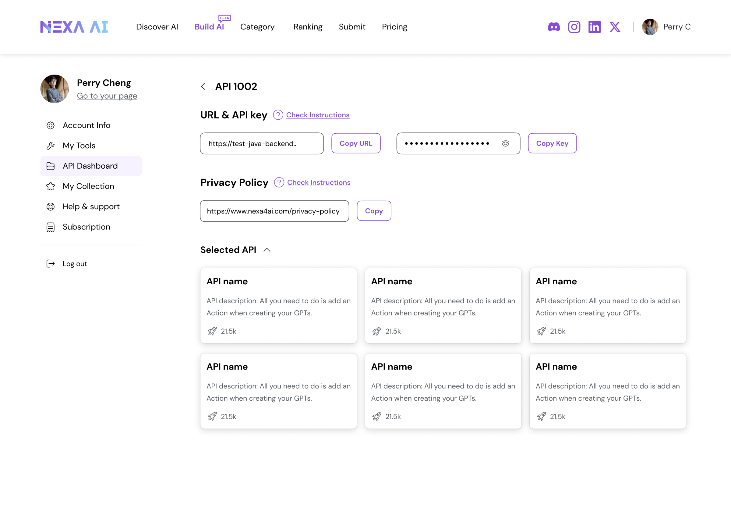Follow the Go to your page link
731x520 pixels.
click(x=107, y=96)
